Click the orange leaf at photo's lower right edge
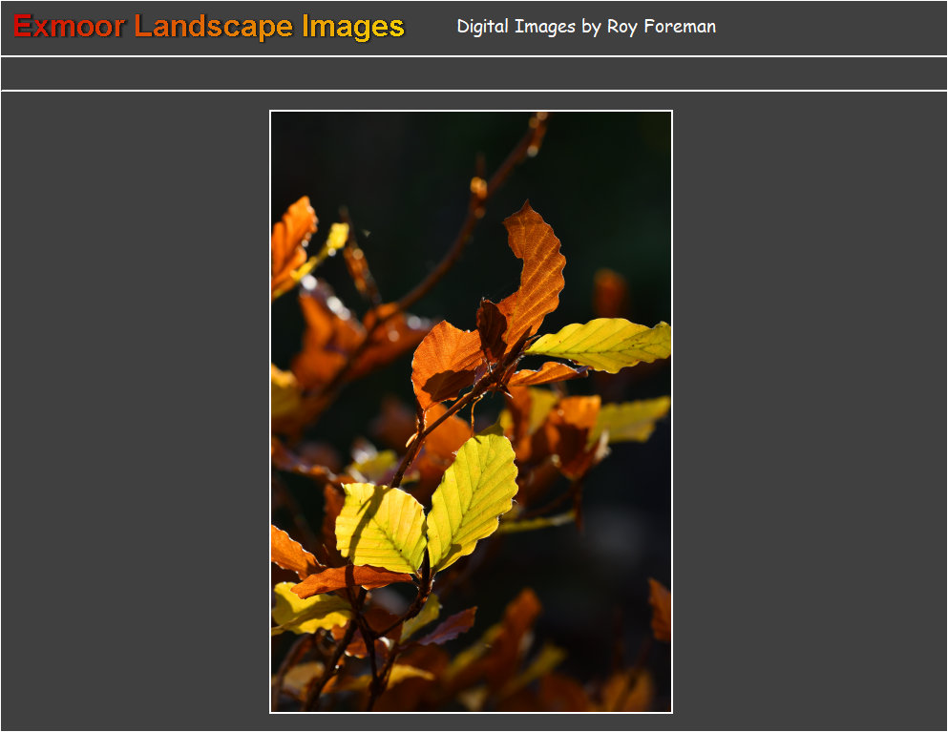948x732 pixels. (x=660, y=609)
